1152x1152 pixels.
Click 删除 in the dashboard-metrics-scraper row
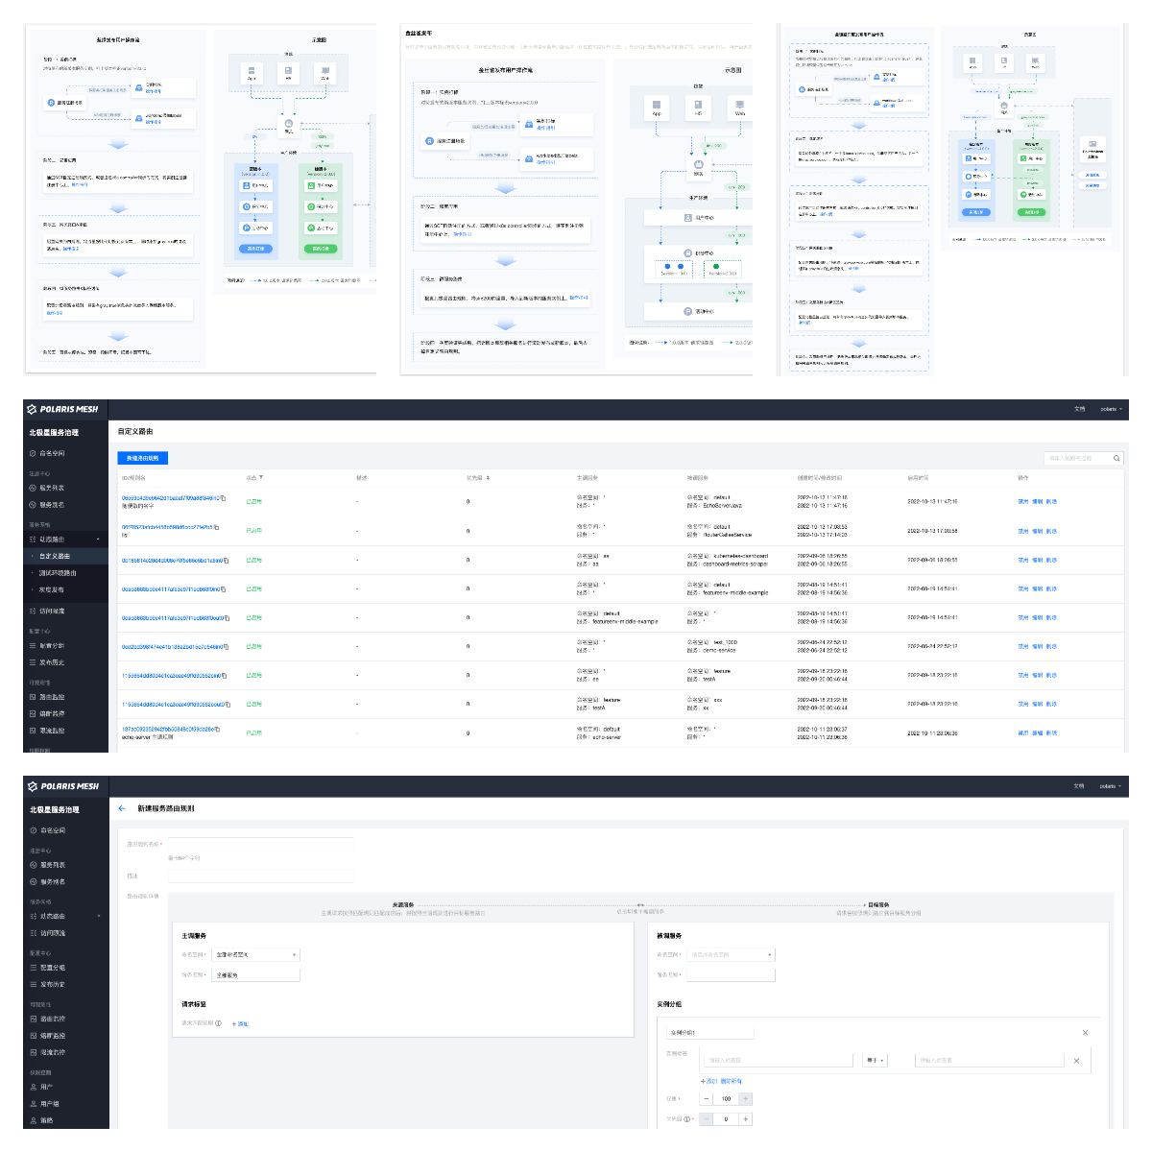(x=1051, y=560)
